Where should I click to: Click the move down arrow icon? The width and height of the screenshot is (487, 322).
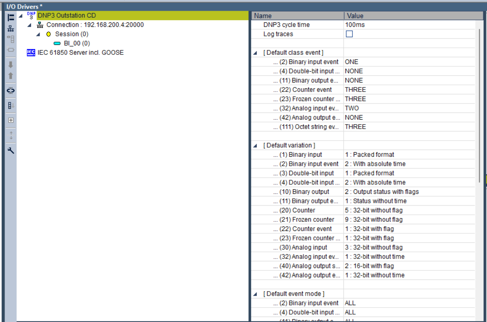click(x=11, y=65)
